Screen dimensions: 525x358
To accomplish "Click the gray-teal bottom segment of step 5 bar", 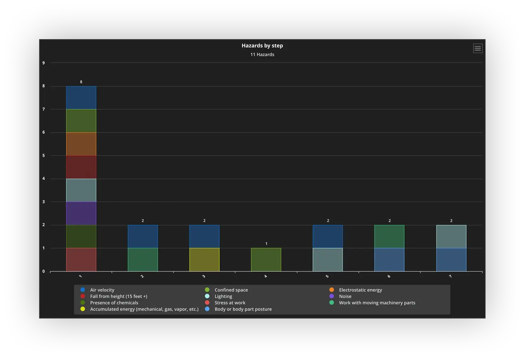I will 328,260.
